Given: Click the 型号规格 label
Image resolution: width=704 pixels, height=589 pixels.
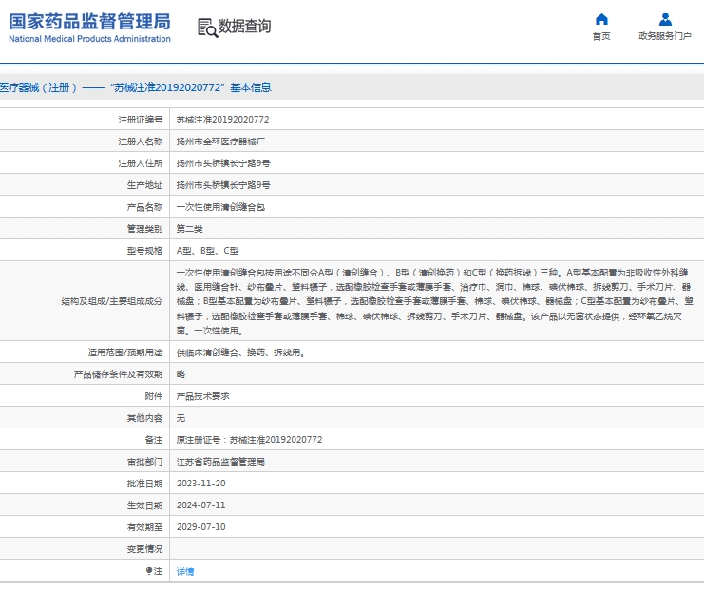Looking at the screenshot, I should point(144,251).
